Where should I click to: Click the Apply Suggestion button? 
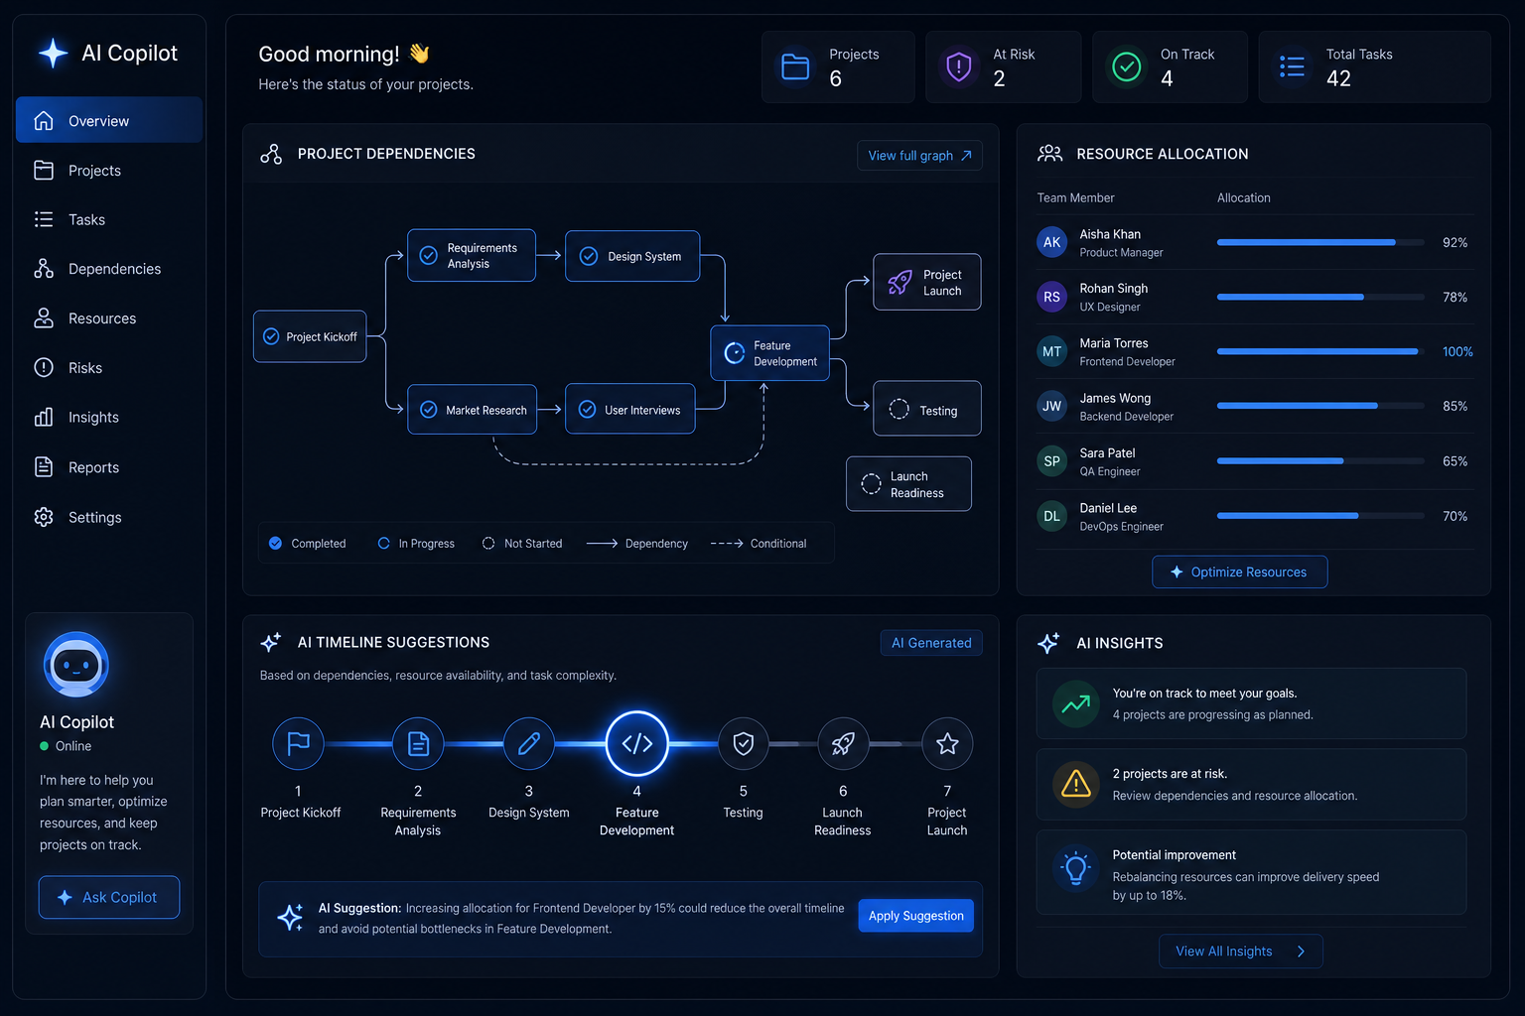(915, 915)
